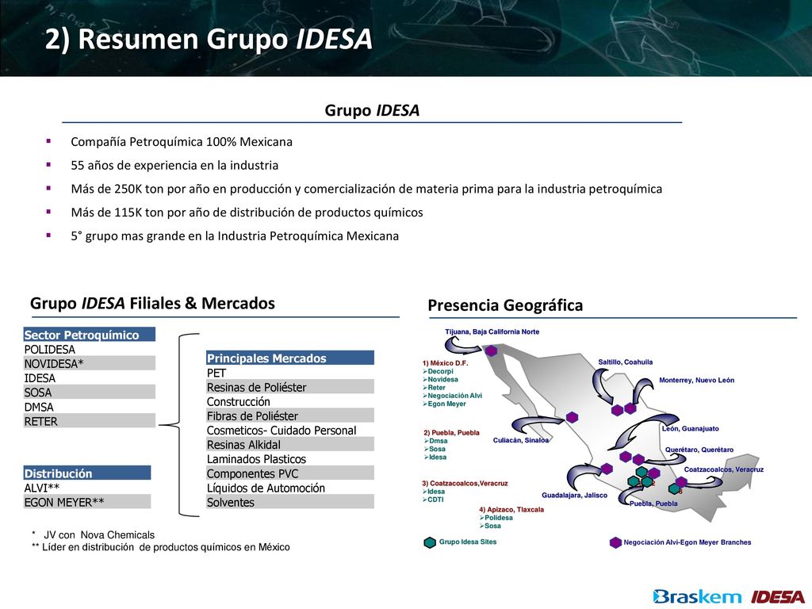Screen dimensions: 812x609
Task: Select bullet 5° grupo mas grande
Action: coord(235,236)
